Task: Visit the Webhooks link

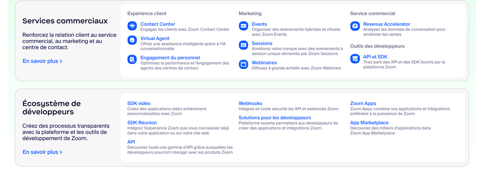Action: pyautogui.click(x=250, y=103)
